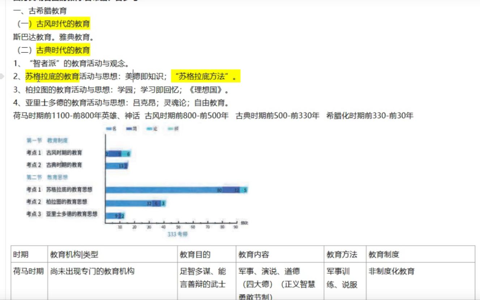The height and width of the screenshot is (300, 480).
Task: Click the cell 尚未出现专门的教育机构
Action: (92, 271)
